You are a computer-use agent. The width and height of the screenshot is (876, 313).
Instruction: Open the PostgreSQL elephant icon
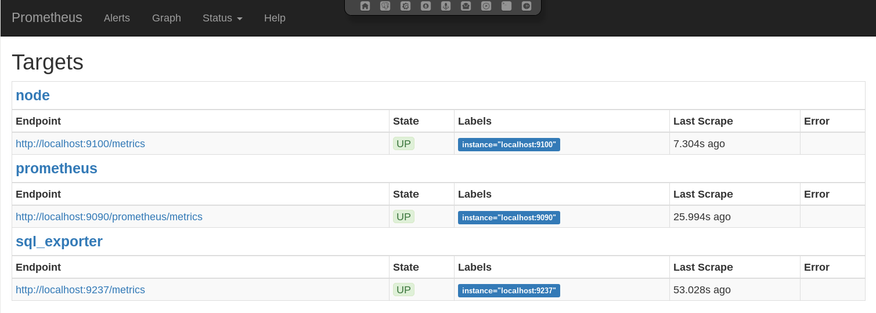(385, 6)
